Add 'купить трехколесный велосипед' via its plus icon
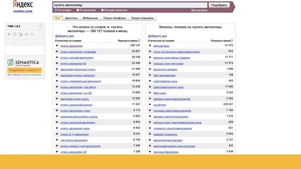The image size is (301, 169). [x=57, y=81]
